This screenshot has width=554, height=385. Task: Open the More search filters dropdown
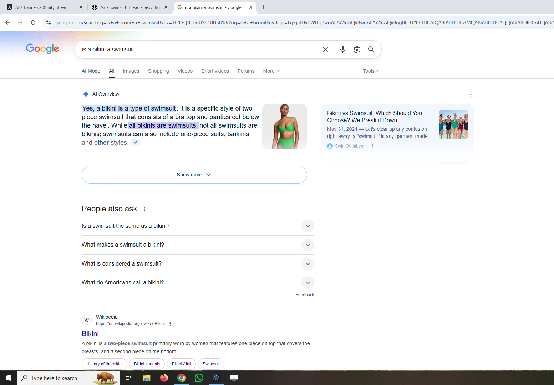point(271,71)
